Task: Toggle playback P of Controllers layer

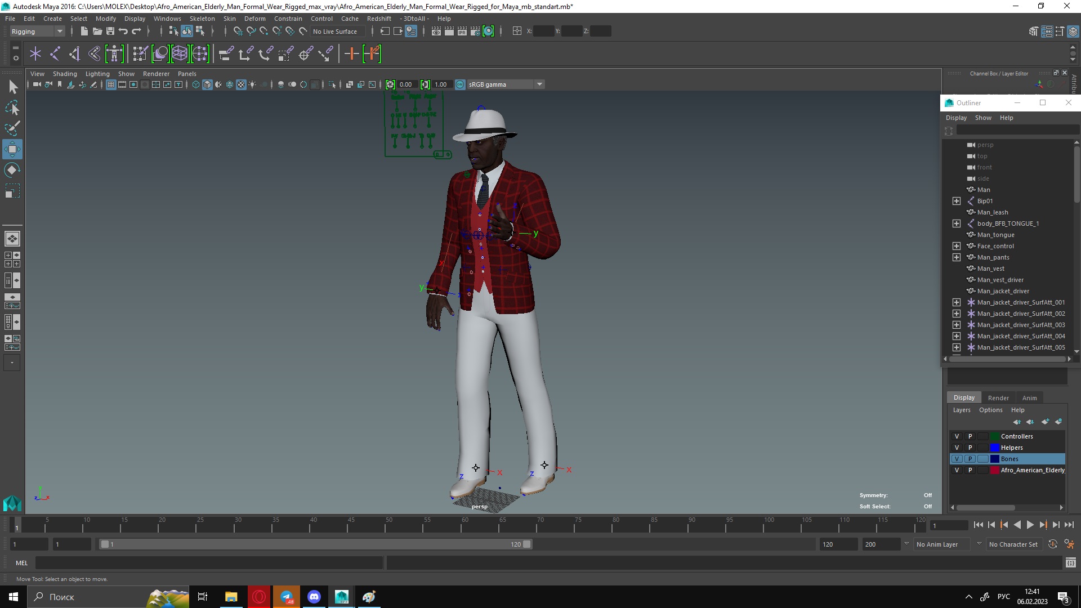Action: (x=970, y=436)
